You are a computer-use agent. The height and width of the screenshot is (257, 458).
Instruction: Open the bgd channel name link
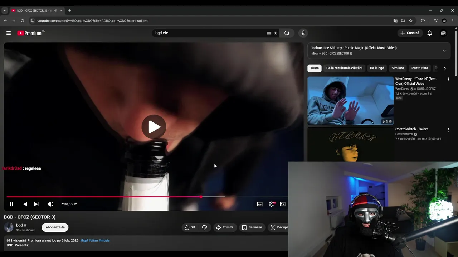[x=19, y=225]
